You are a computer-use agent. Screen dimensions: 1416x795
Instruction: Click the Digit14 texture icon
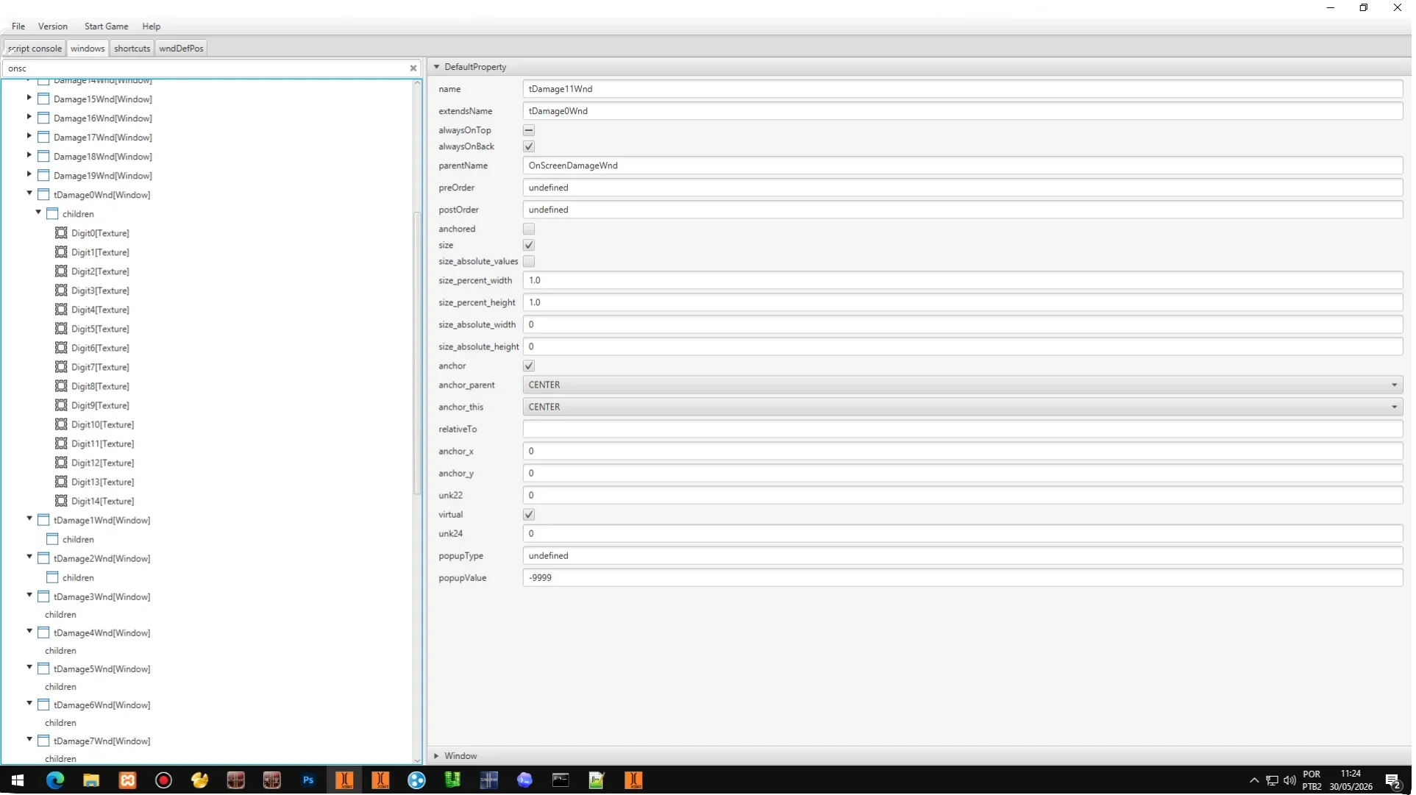coord(61,501)
